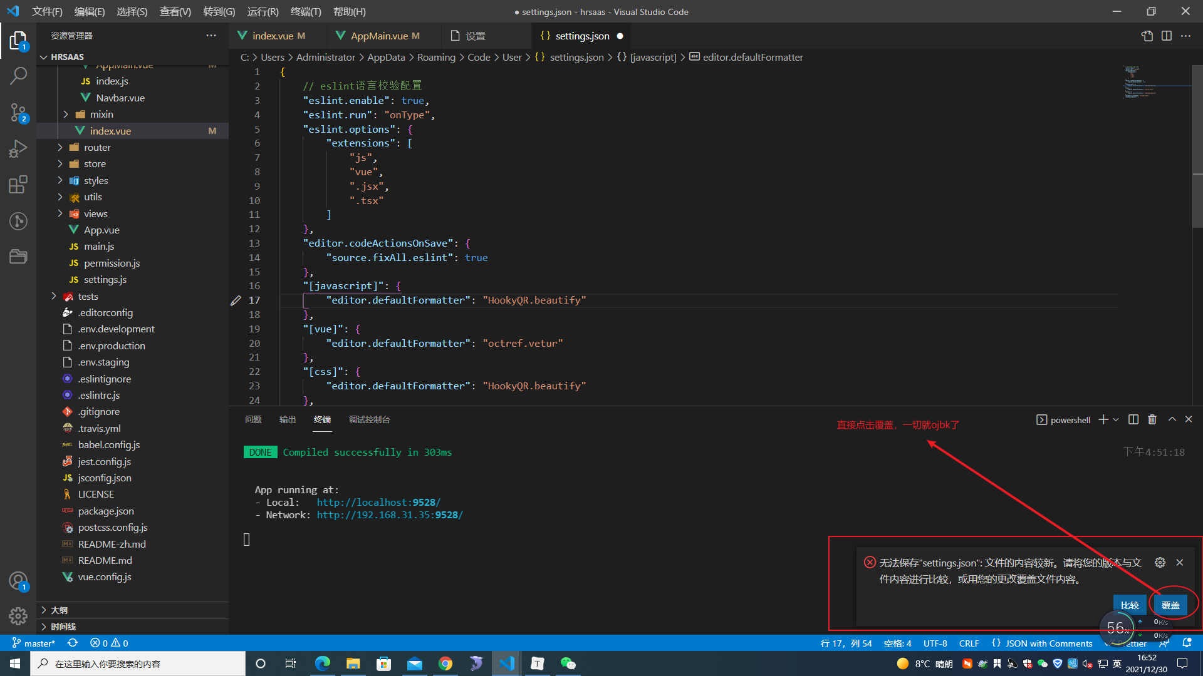Maximize the terminal panel size chevron
Image resolution: width=1203 pixels, height=676 pixels.
pos(1172,419)
